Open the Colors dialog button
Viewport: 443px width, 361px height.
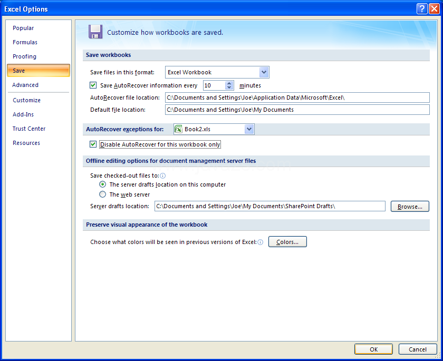[287, 242]
